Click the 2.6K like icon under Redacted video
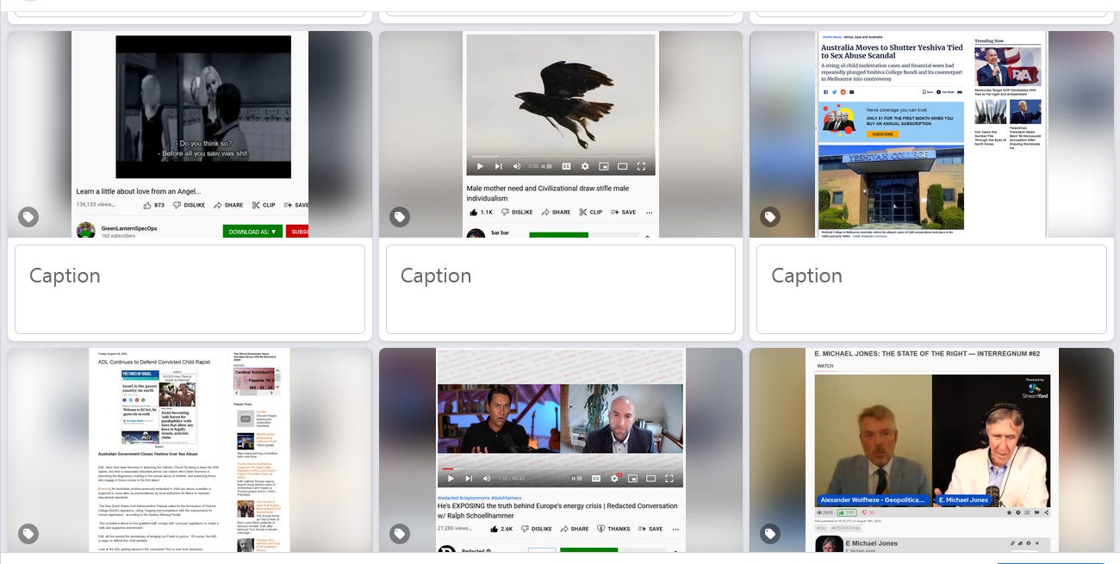 coord(495,529)
